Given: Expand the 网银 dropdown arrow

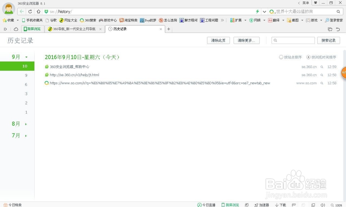Looking at the screenshot, I should coord(264,20).
